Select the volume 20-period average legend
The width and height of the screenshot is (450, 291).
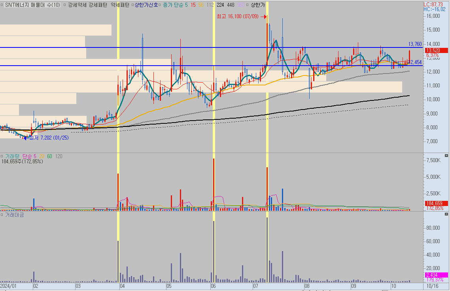point(42,157)
